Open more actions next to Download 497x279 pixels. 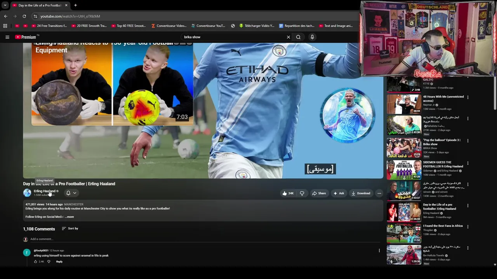(379, 193)
